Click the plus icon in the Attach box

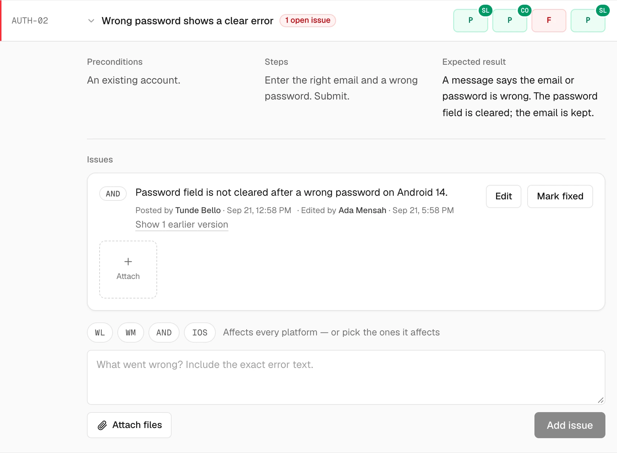tap(128, 262)
